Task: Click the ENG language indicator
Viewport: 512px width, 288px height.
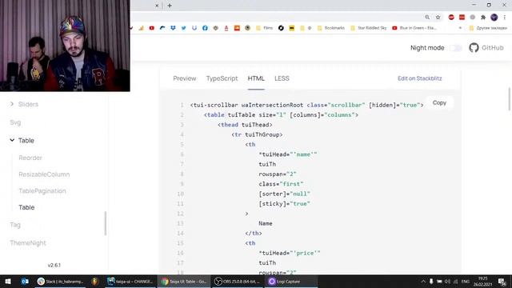Action: tap(466, 281)
